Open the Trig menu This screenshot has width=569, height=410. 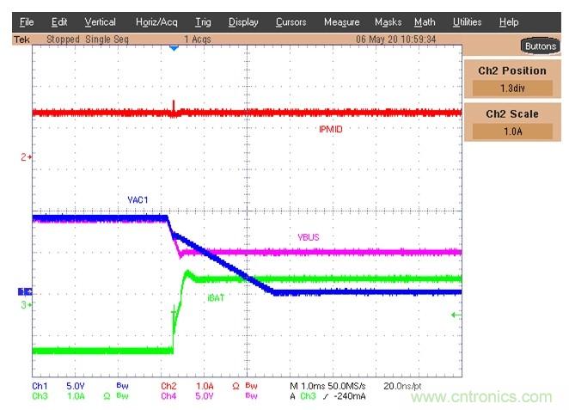point(203,21)
